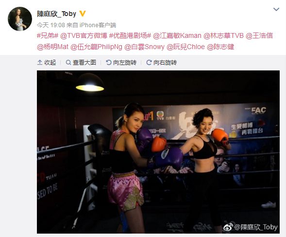The width and height of the screenshot is (286, 237).
Task: Open the @杨明Mat mention link
Action: click(x=52, y=47)
